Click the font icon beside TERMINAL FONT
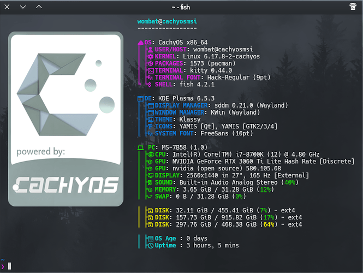Viewport: 363px width, 273px height. coord(151,78)
